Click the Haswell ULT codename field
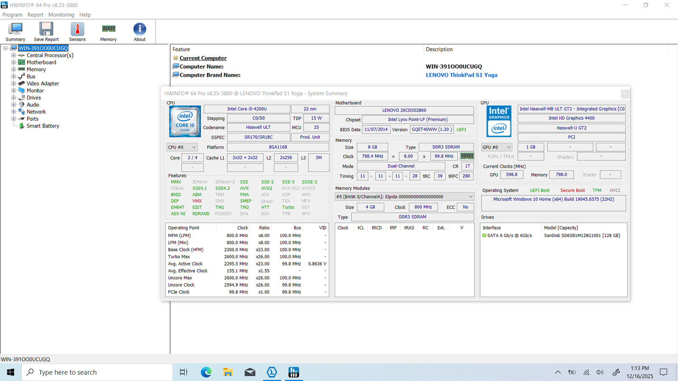This screenshot has width=678, height=381. (258, 127)
